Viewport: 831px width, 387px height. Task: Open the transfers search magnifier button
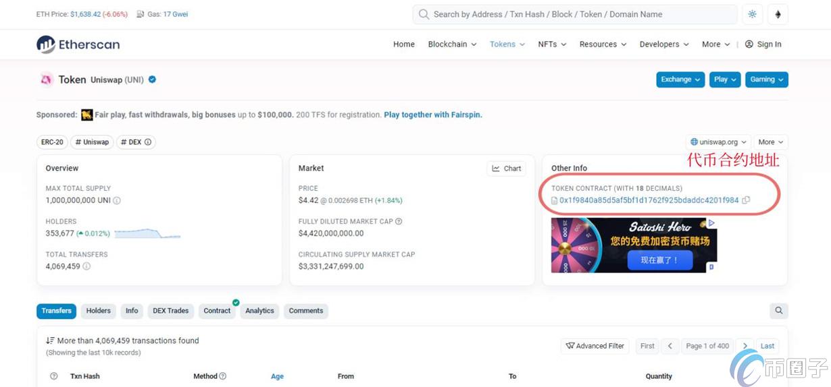pyautogui.click(x=778, y=311)
